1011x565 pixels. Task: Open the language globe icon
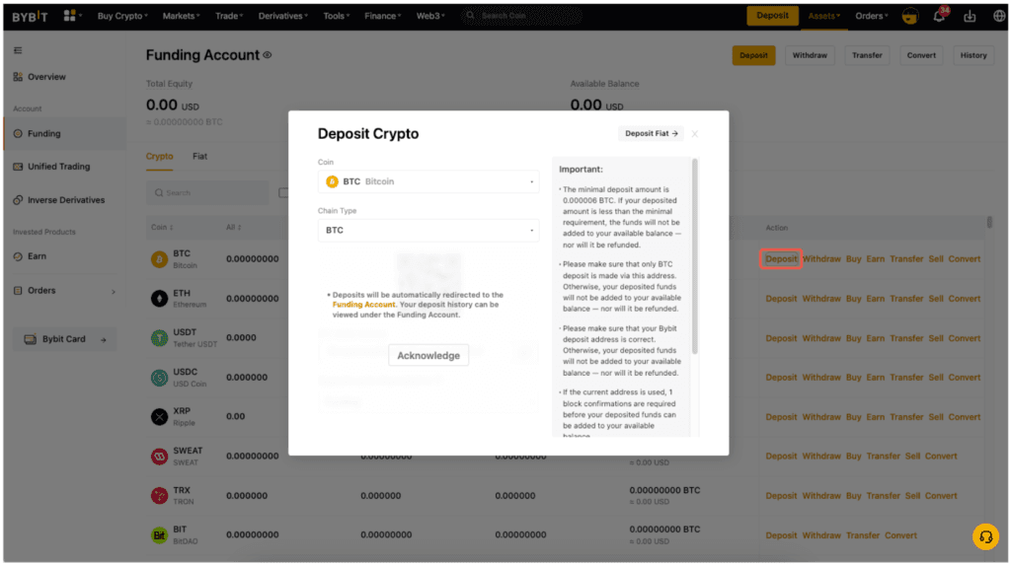pos(999,16)
